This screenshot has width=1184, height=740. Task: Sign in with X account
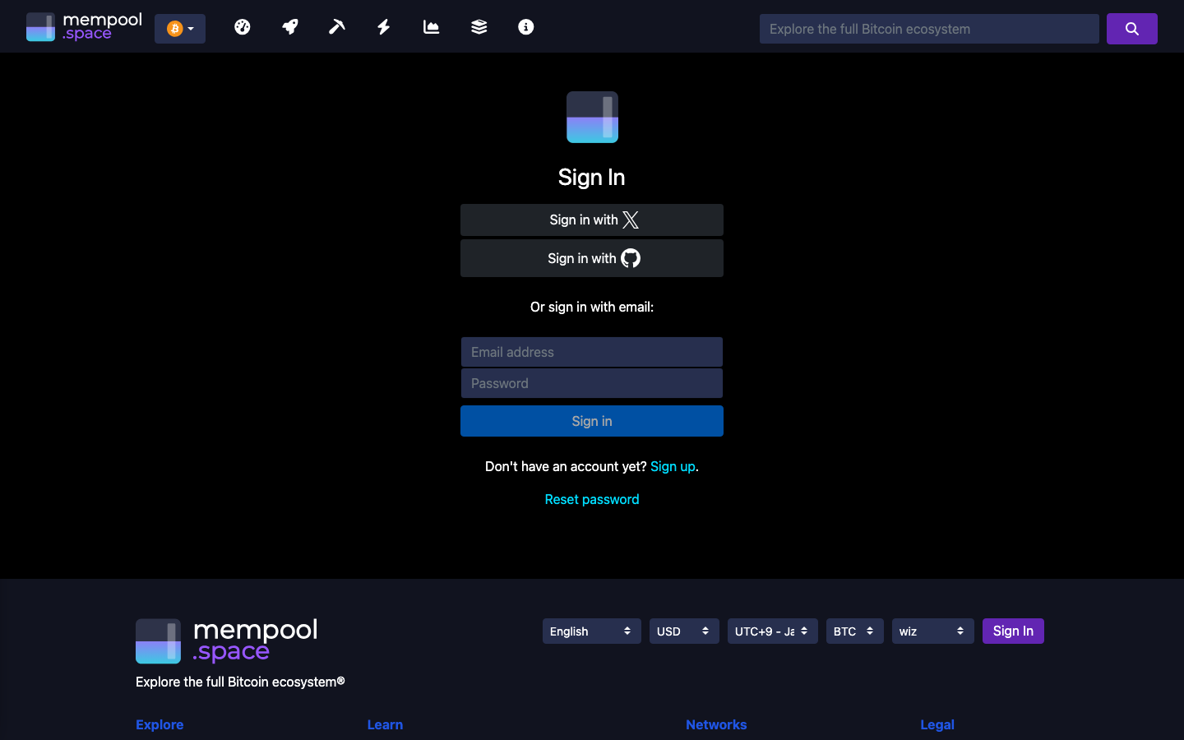[x=591, y=220]
